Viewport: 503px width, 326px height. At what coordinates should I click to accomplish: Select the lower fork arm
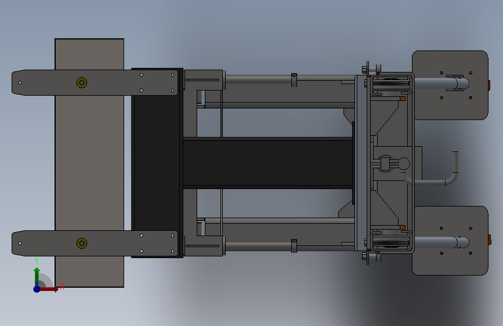click(95, 243)
